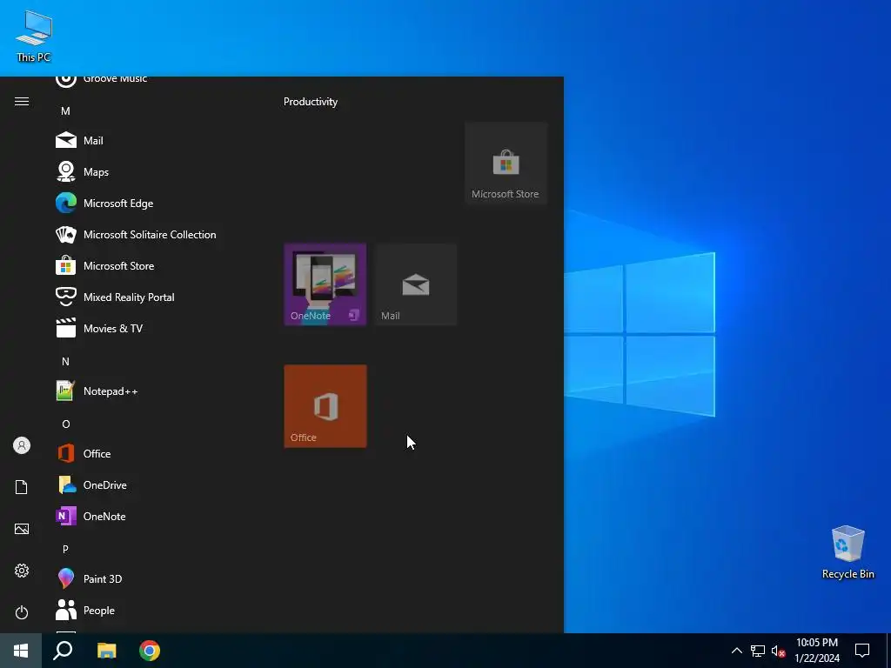Image resolution: width=891 pixels, height=668 pixels.
Task: Open the Mail tile in Productivity
Action: [x=416, y=284]
